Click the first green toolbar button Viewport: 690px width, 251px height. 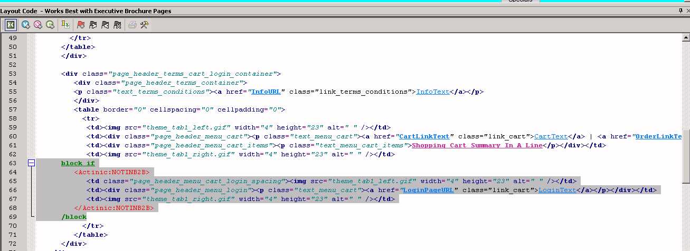[x=11, y=24]
